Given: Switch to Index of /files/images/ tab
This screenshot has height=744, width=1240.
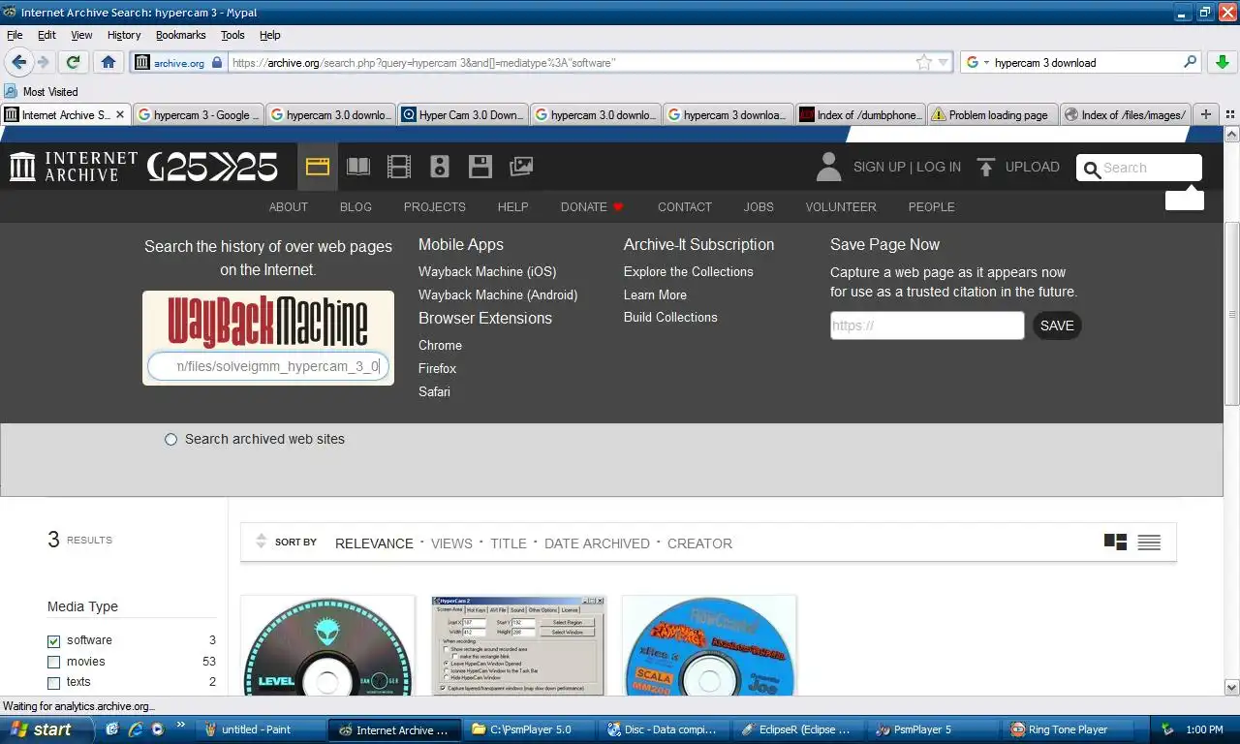Looking at the screenshot, I should click(x=1126, y=114).
